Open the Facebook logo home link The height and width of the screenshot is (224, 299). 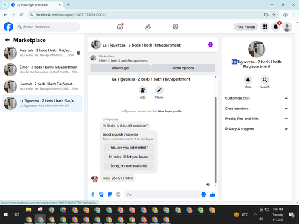[8, 27]
